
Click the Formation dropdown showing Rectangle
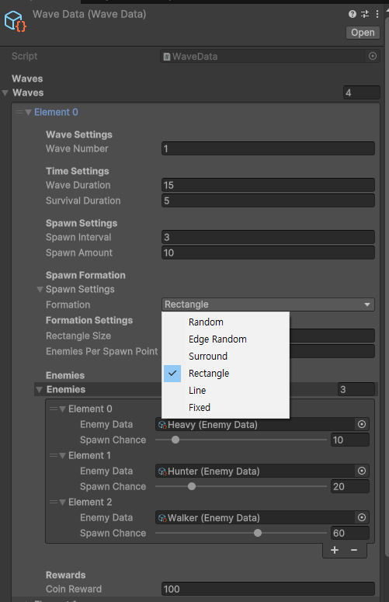pos(268,304)
